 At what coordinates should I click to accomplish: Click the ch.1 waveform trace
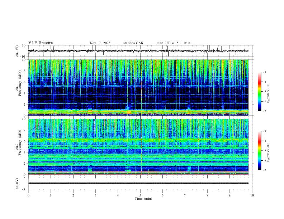pos(138,51)
